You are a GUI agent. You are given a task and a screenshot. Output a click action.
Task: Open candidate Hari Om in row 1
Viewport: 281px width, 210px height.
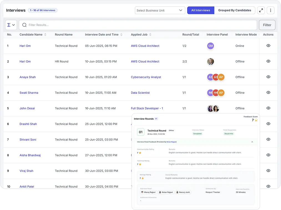coord(25,46)
